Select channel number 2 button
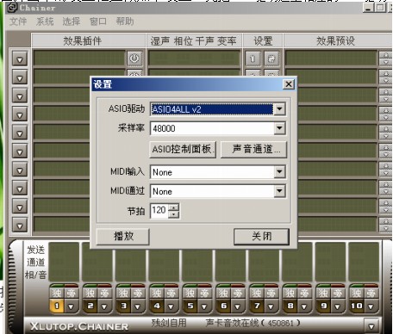Viewport: 393px width, 334px height. pyautogui.click(x=90, y=306)
